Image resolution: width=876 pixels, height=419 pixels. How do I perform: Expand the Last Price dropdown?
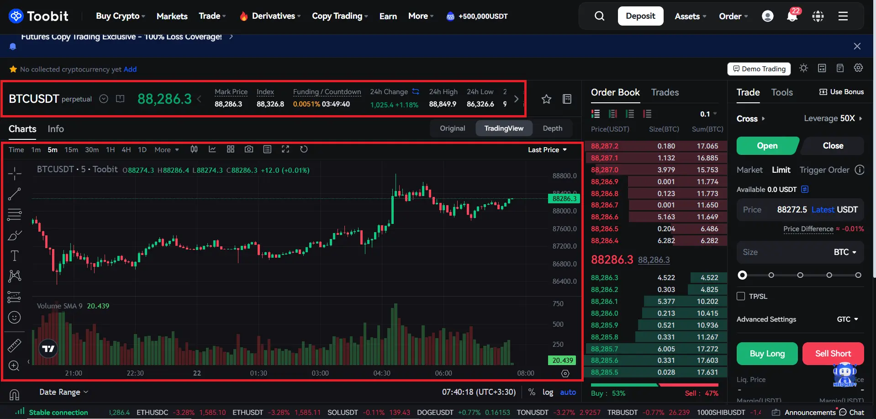pos(547,150)
